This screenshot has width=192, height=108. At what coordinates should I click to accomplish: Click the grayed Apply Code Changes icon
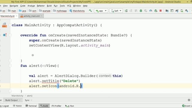136,11
